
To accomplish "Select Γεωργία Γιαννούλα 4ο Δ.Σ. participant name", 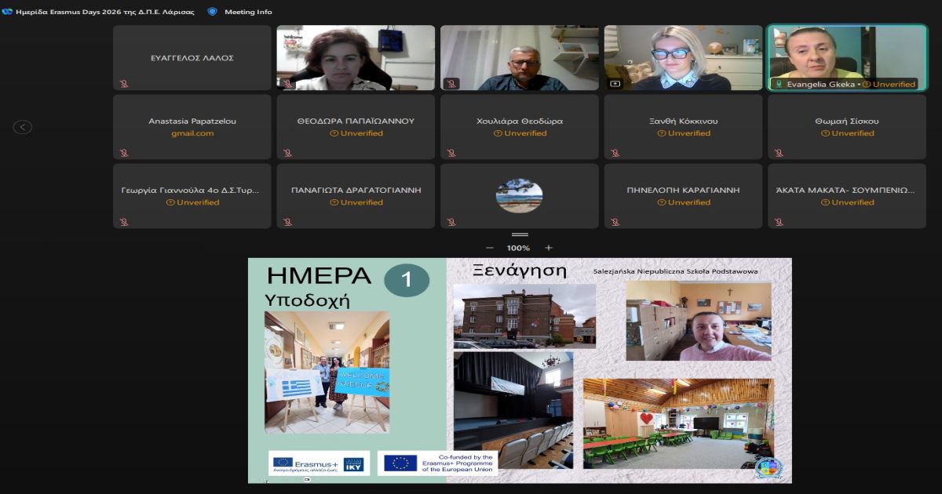I will [x=190, y=191].
